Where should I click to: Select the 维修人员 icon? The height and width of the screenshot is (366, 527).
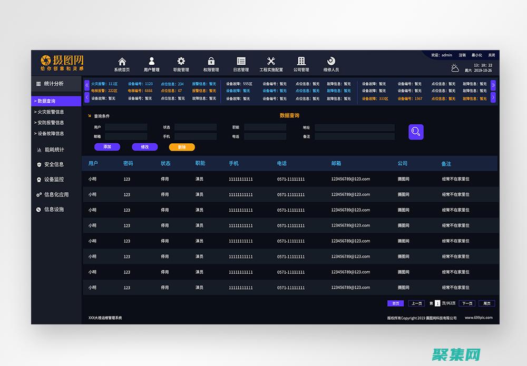point(331,60)
